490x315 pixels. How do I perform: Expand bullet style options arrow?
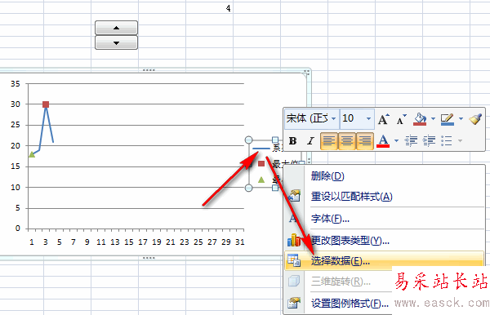click(460, 141)
